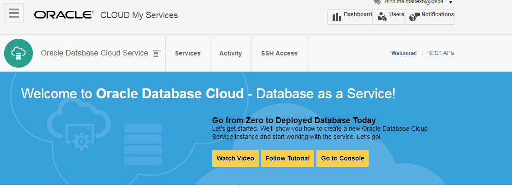Click the chat bubbles icon beside username
This screenshot has width=512, height=188.
(x=377, y=2)
